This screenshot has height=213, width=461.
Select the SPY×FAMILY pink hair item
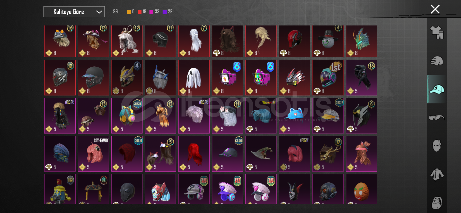[93, 154]
